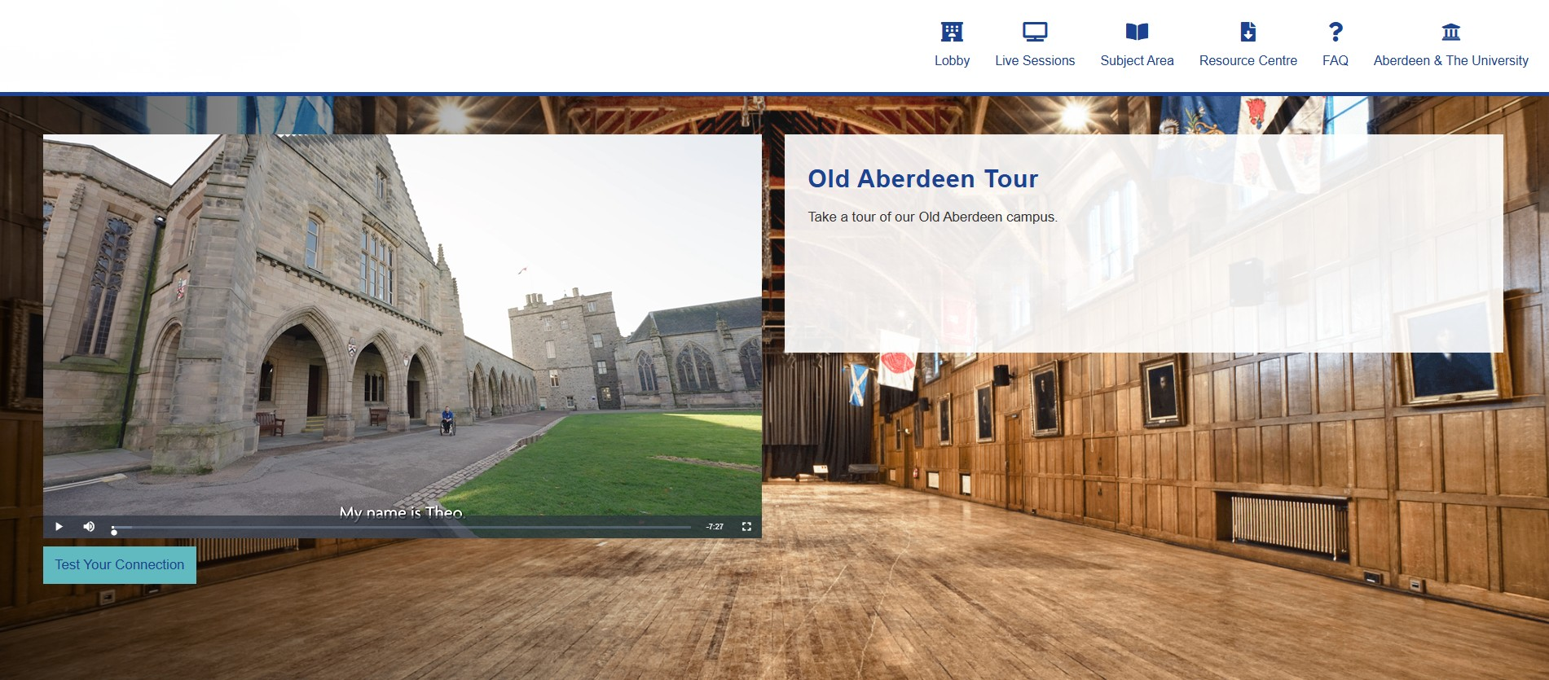This screenshot has width=1549, height=680.
Task: Click the Aberdeen & University institution icon
Action: pyautogui.click(x=1450, y=32)
